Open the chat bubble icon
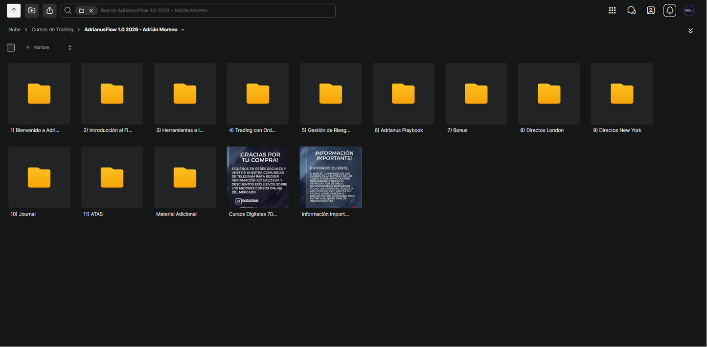Image resolution: width=707 pixels, height=347 pixels. pos(631,10)
